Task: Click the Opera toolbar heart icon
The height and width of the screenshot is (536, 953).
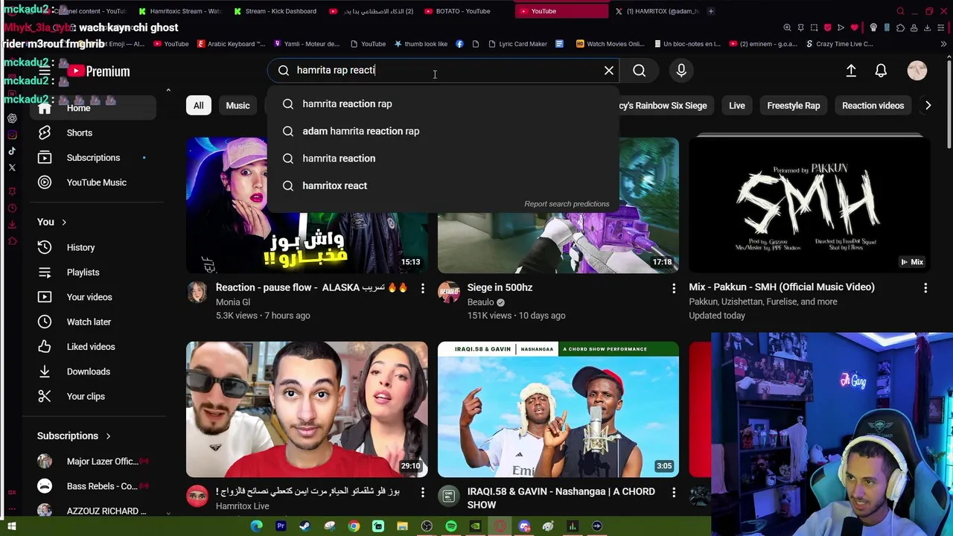Action: pyautogui.click(x=854, y=28)
